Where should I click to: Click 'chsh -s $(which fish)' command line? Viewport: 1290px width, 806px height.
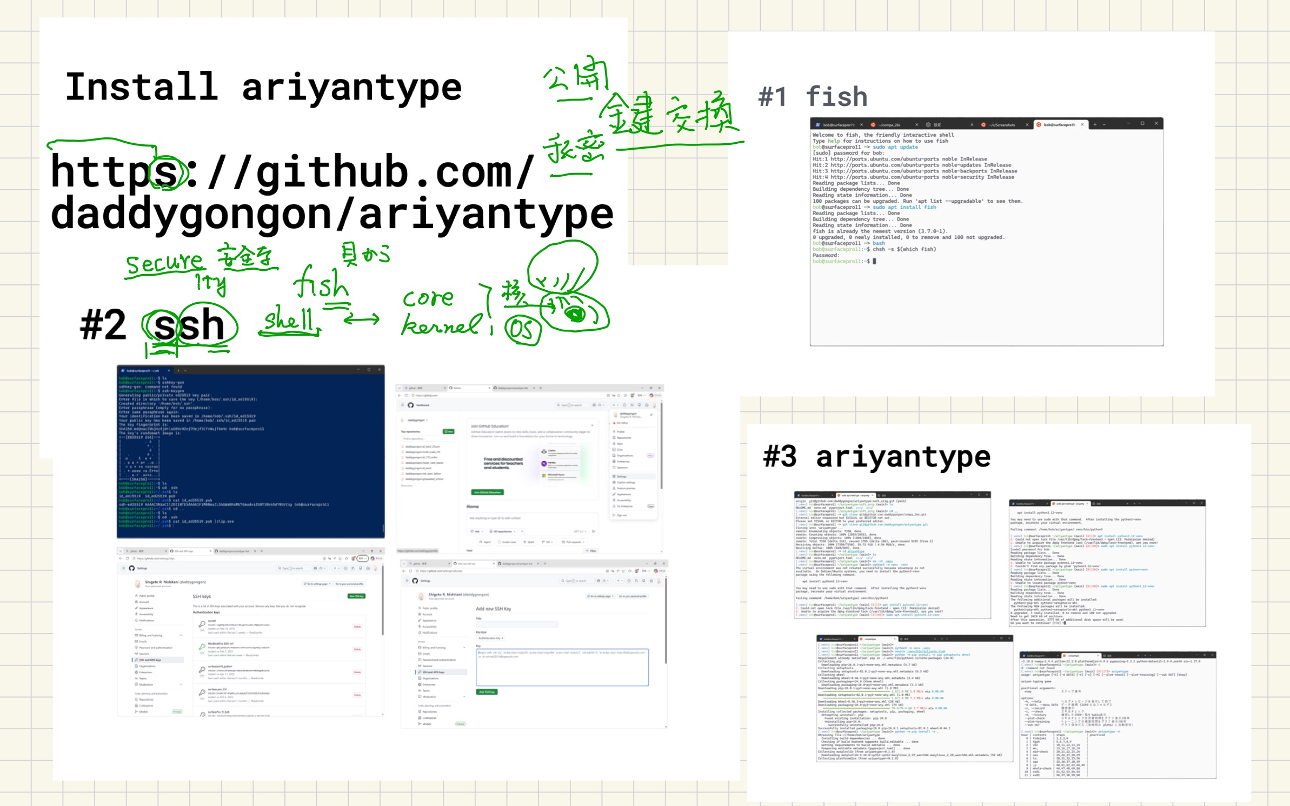(x=904, y=249)
